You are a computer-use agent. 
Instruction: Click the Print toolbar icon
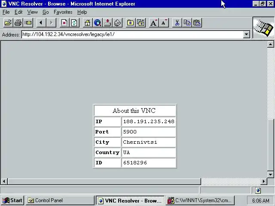click(x=18, y=23)
